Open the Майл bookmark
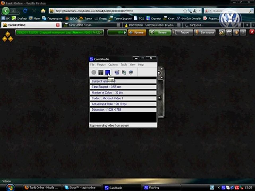Image resolution: width=255 pixels, height=191 pixels. click(35, 18)
